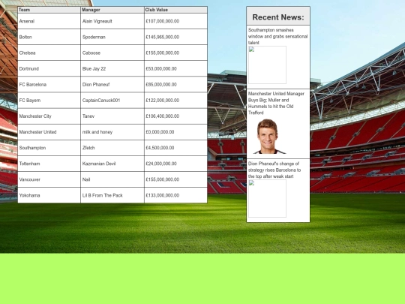The width and height of the screenshot is (405, 304).
Task: Select the Vancouver team cell
Action: point(49,179)
